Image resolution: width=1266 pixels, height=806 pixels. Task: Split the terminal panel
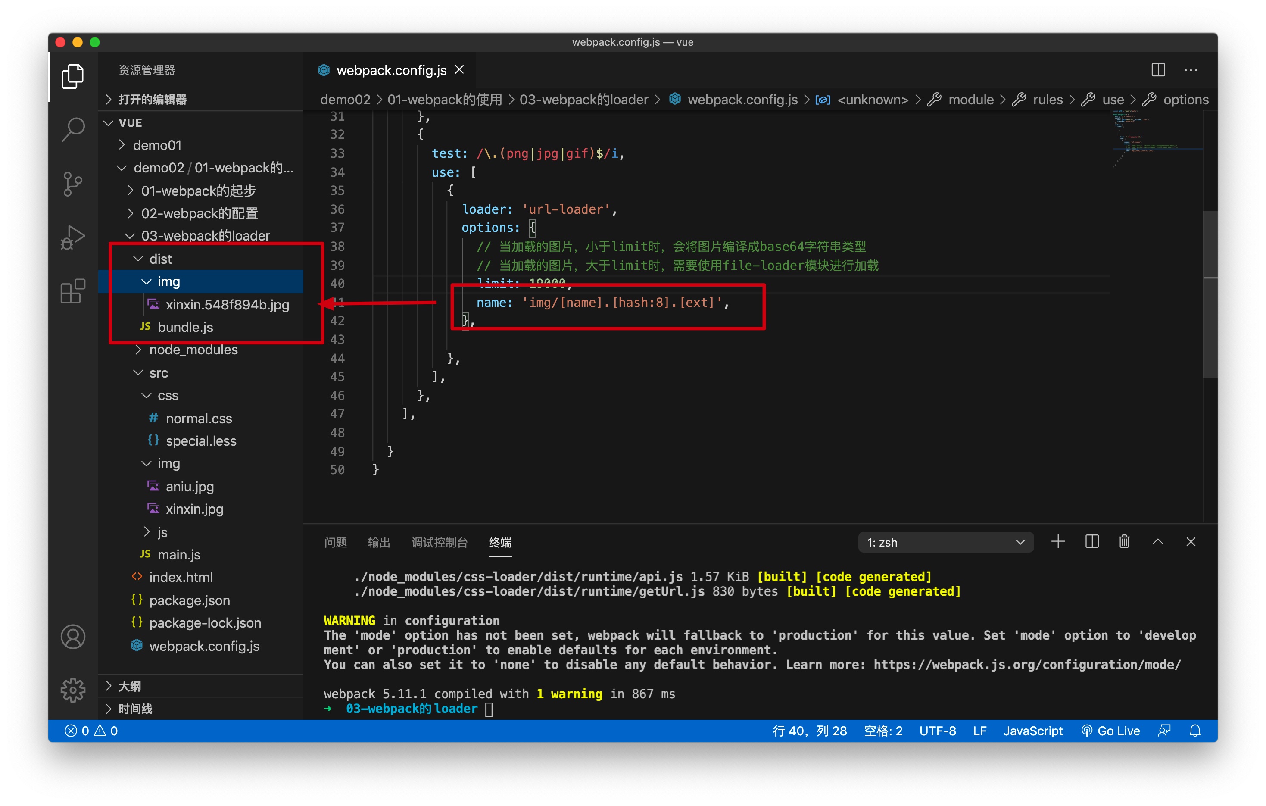1092,541
